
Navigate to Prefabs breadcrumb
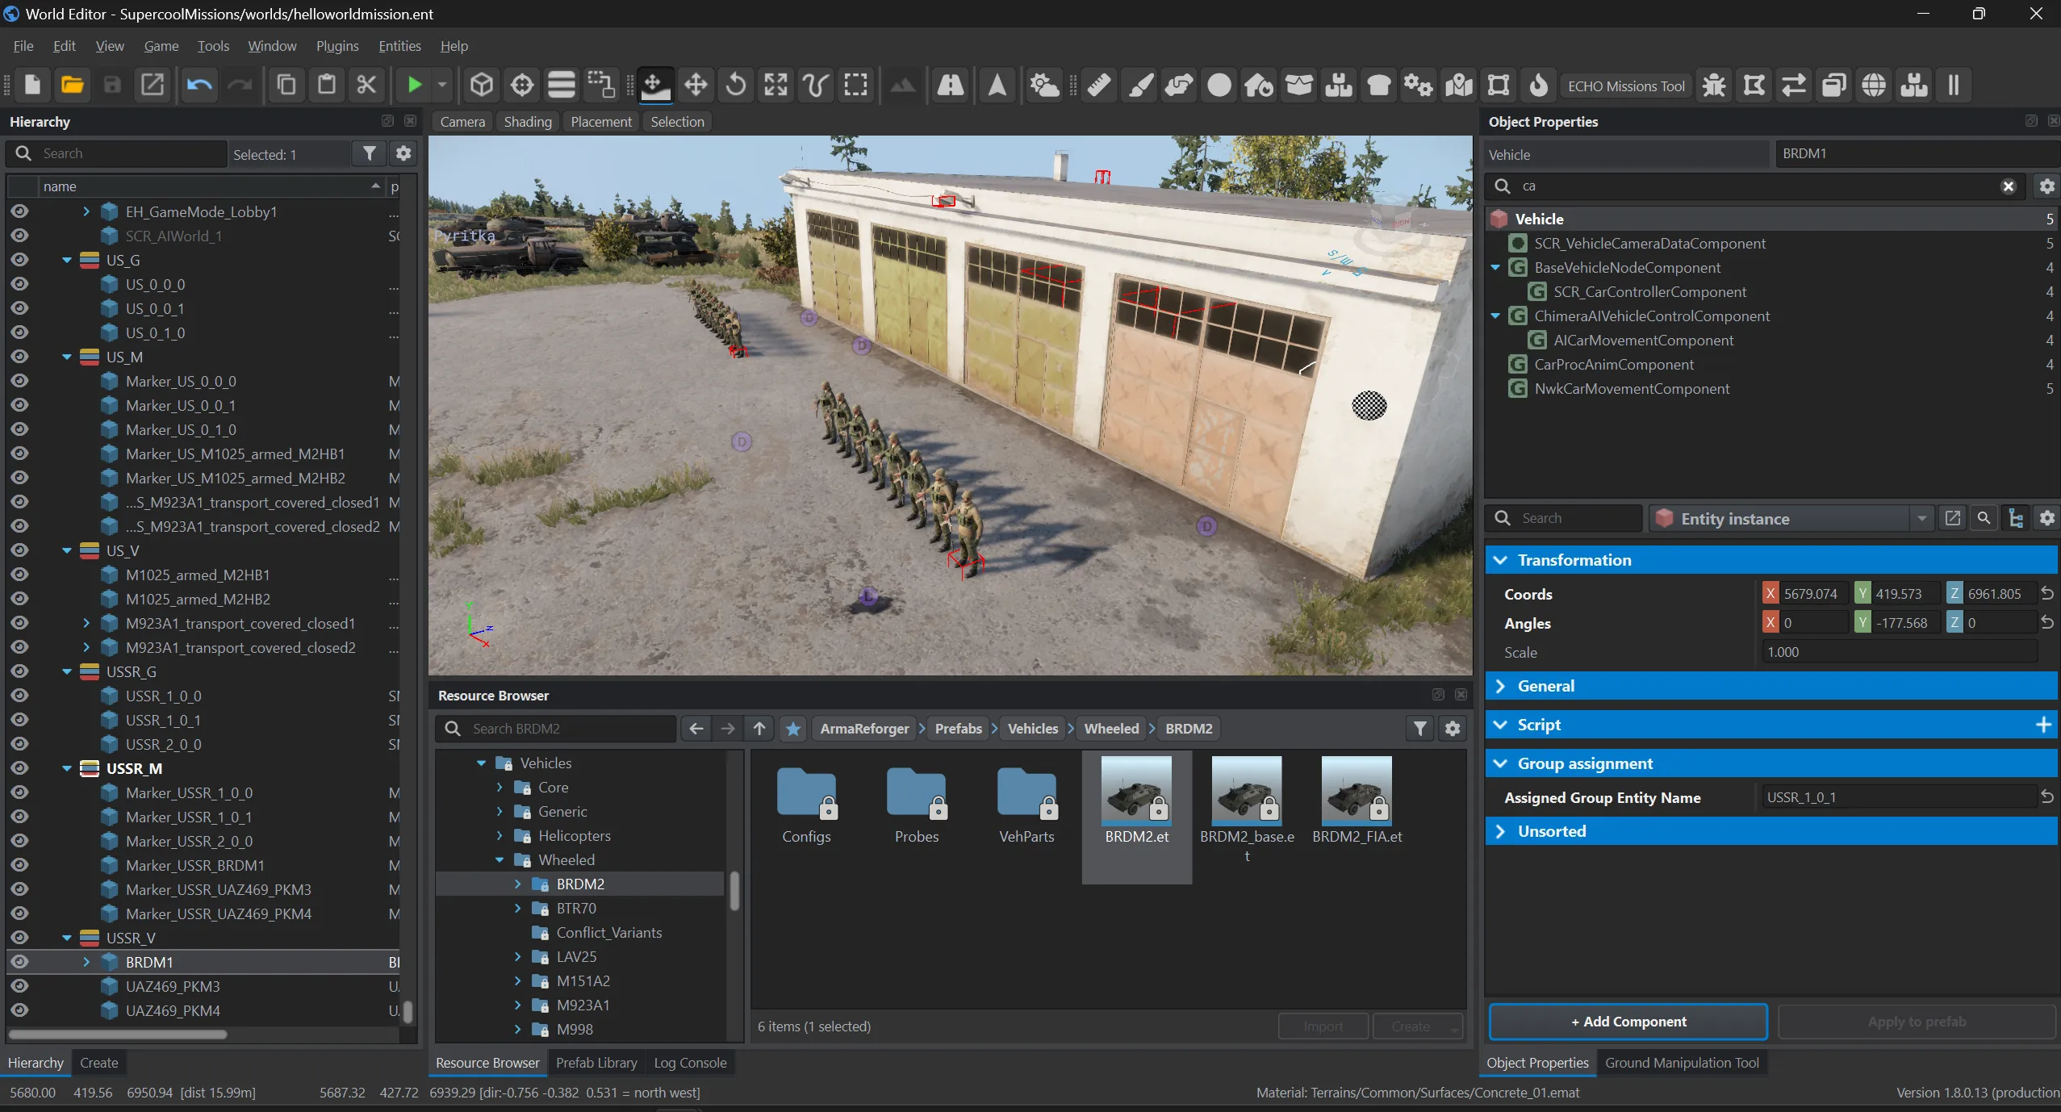tap(958, 729)
